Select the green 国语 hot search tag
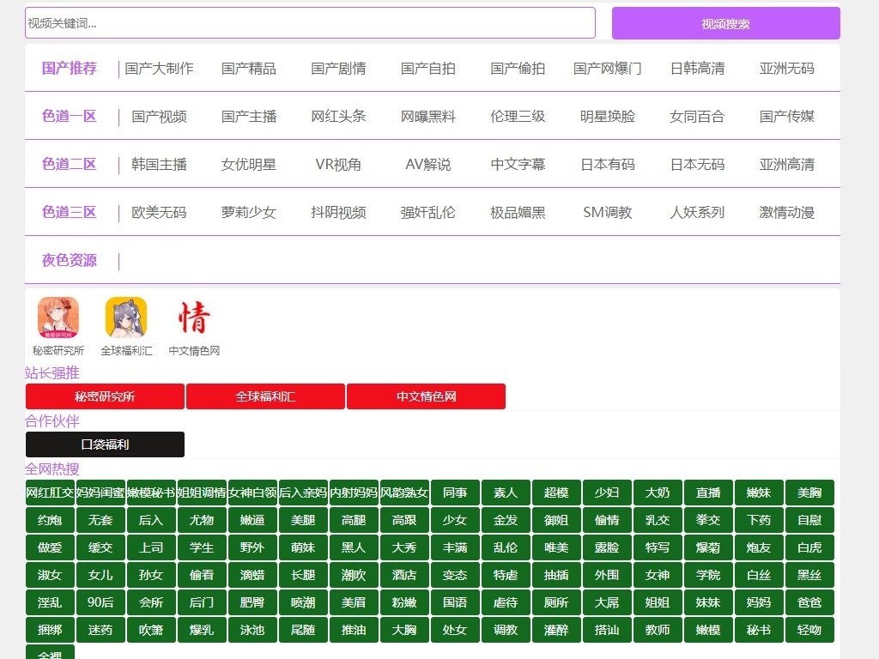The height and width of the screenshot is (659, 879). tap(455, 602)
